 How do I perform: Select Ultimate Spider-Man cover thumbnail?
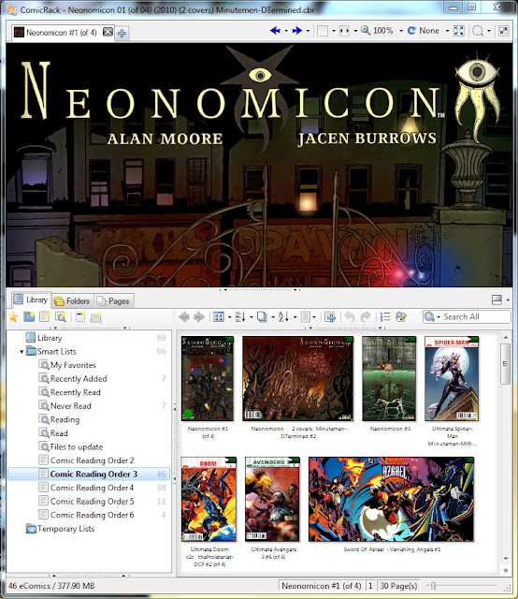point(452,378)
